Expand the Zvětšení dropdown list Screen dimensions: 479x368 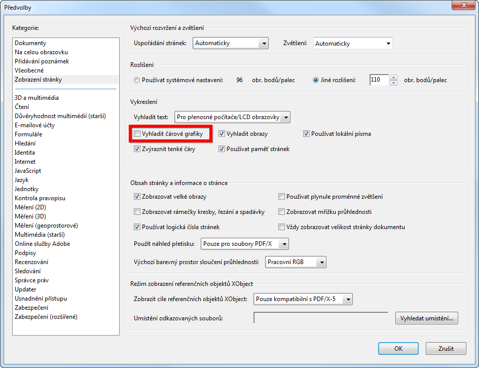[x=353, y=44]
